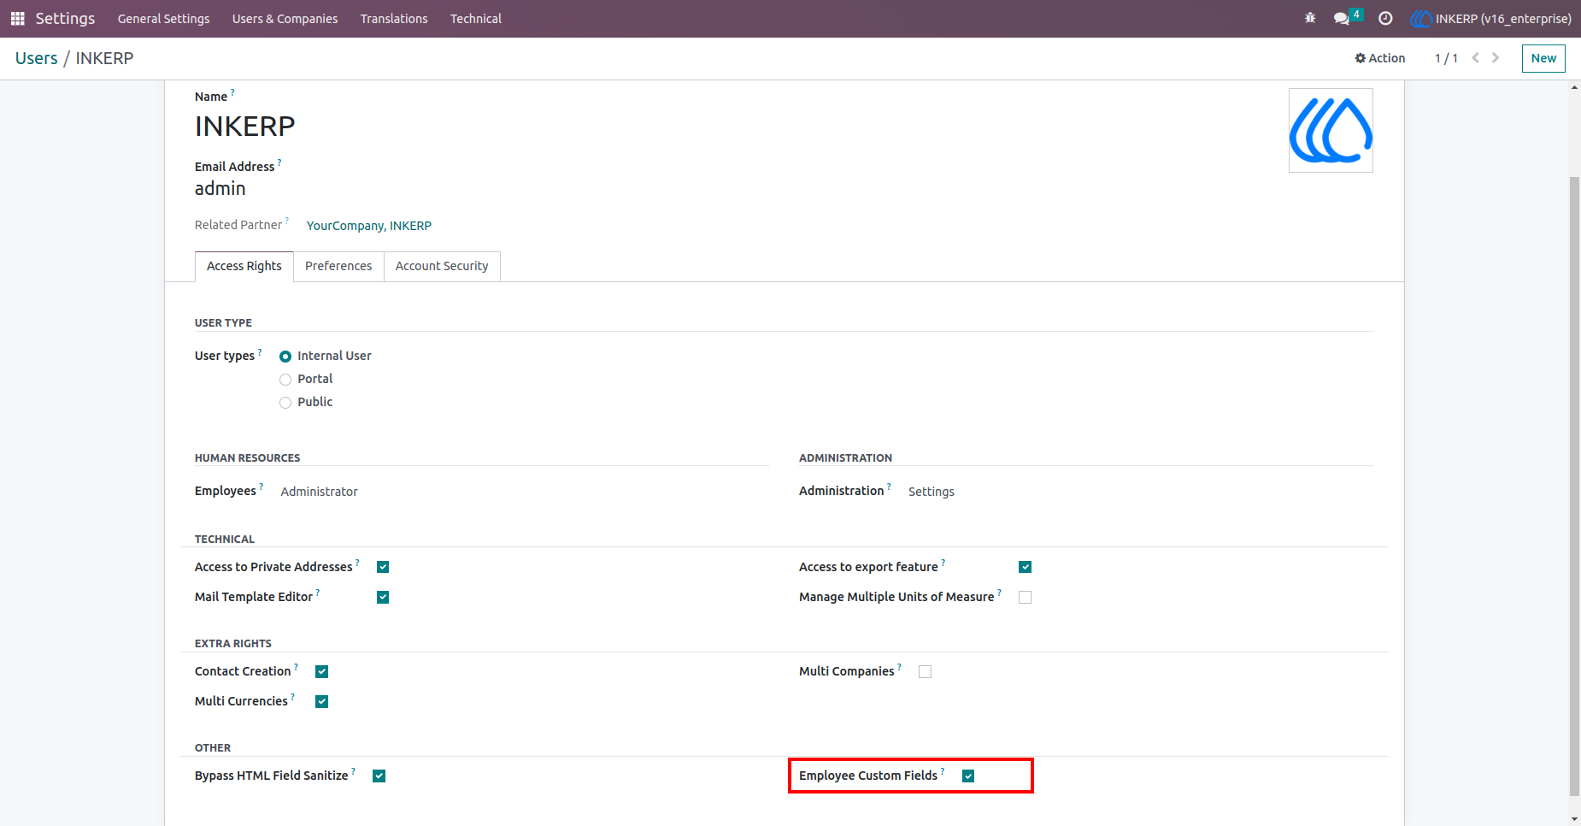Click the admin email address field
This screenshot has height=826, width=1581.
point(220,189)
